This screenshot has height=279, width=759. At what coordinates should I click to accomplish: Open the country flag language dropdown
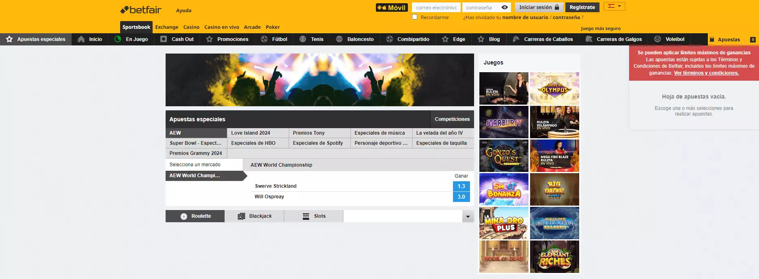tap(614, 6)
